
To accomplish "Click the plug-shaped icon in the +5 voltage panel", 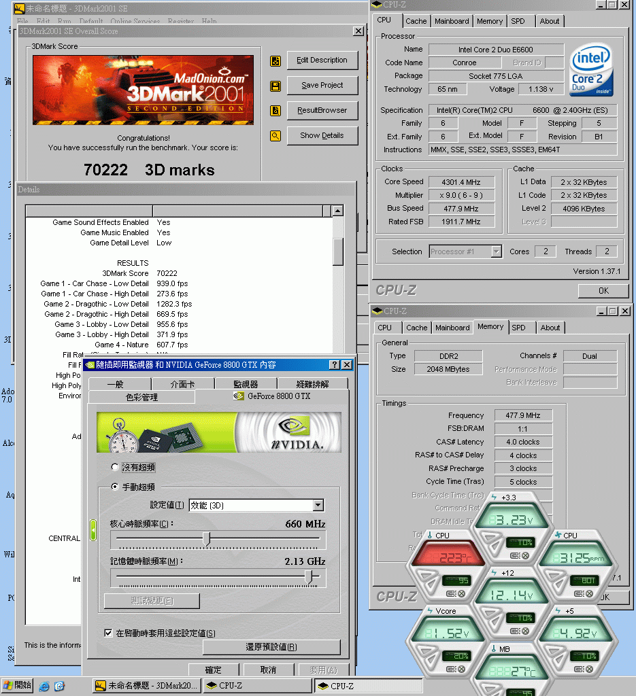I will (x=579, y=669).
